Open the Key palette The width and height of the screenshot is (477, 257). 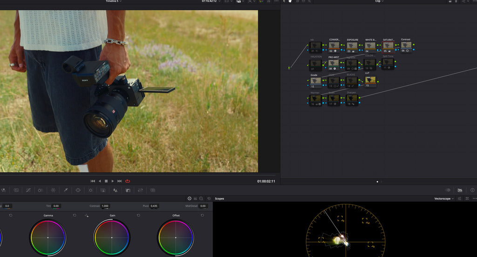pyautogui.click(x=128, y=190)
